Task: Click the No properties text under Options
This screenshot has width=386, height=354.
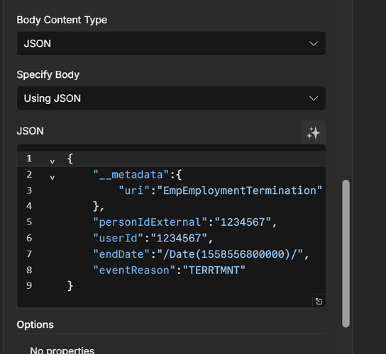Action: [x=62, y=350]
